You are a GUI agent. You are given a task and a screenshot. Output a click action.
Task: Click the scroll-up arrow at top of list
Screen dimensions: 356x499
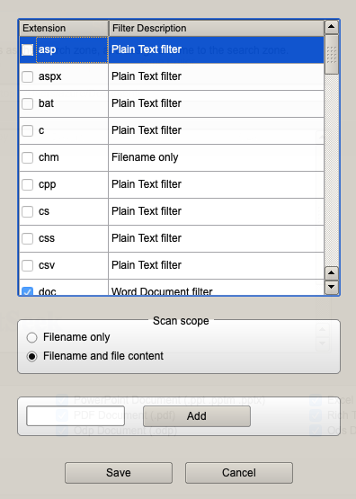coord(331,27)
